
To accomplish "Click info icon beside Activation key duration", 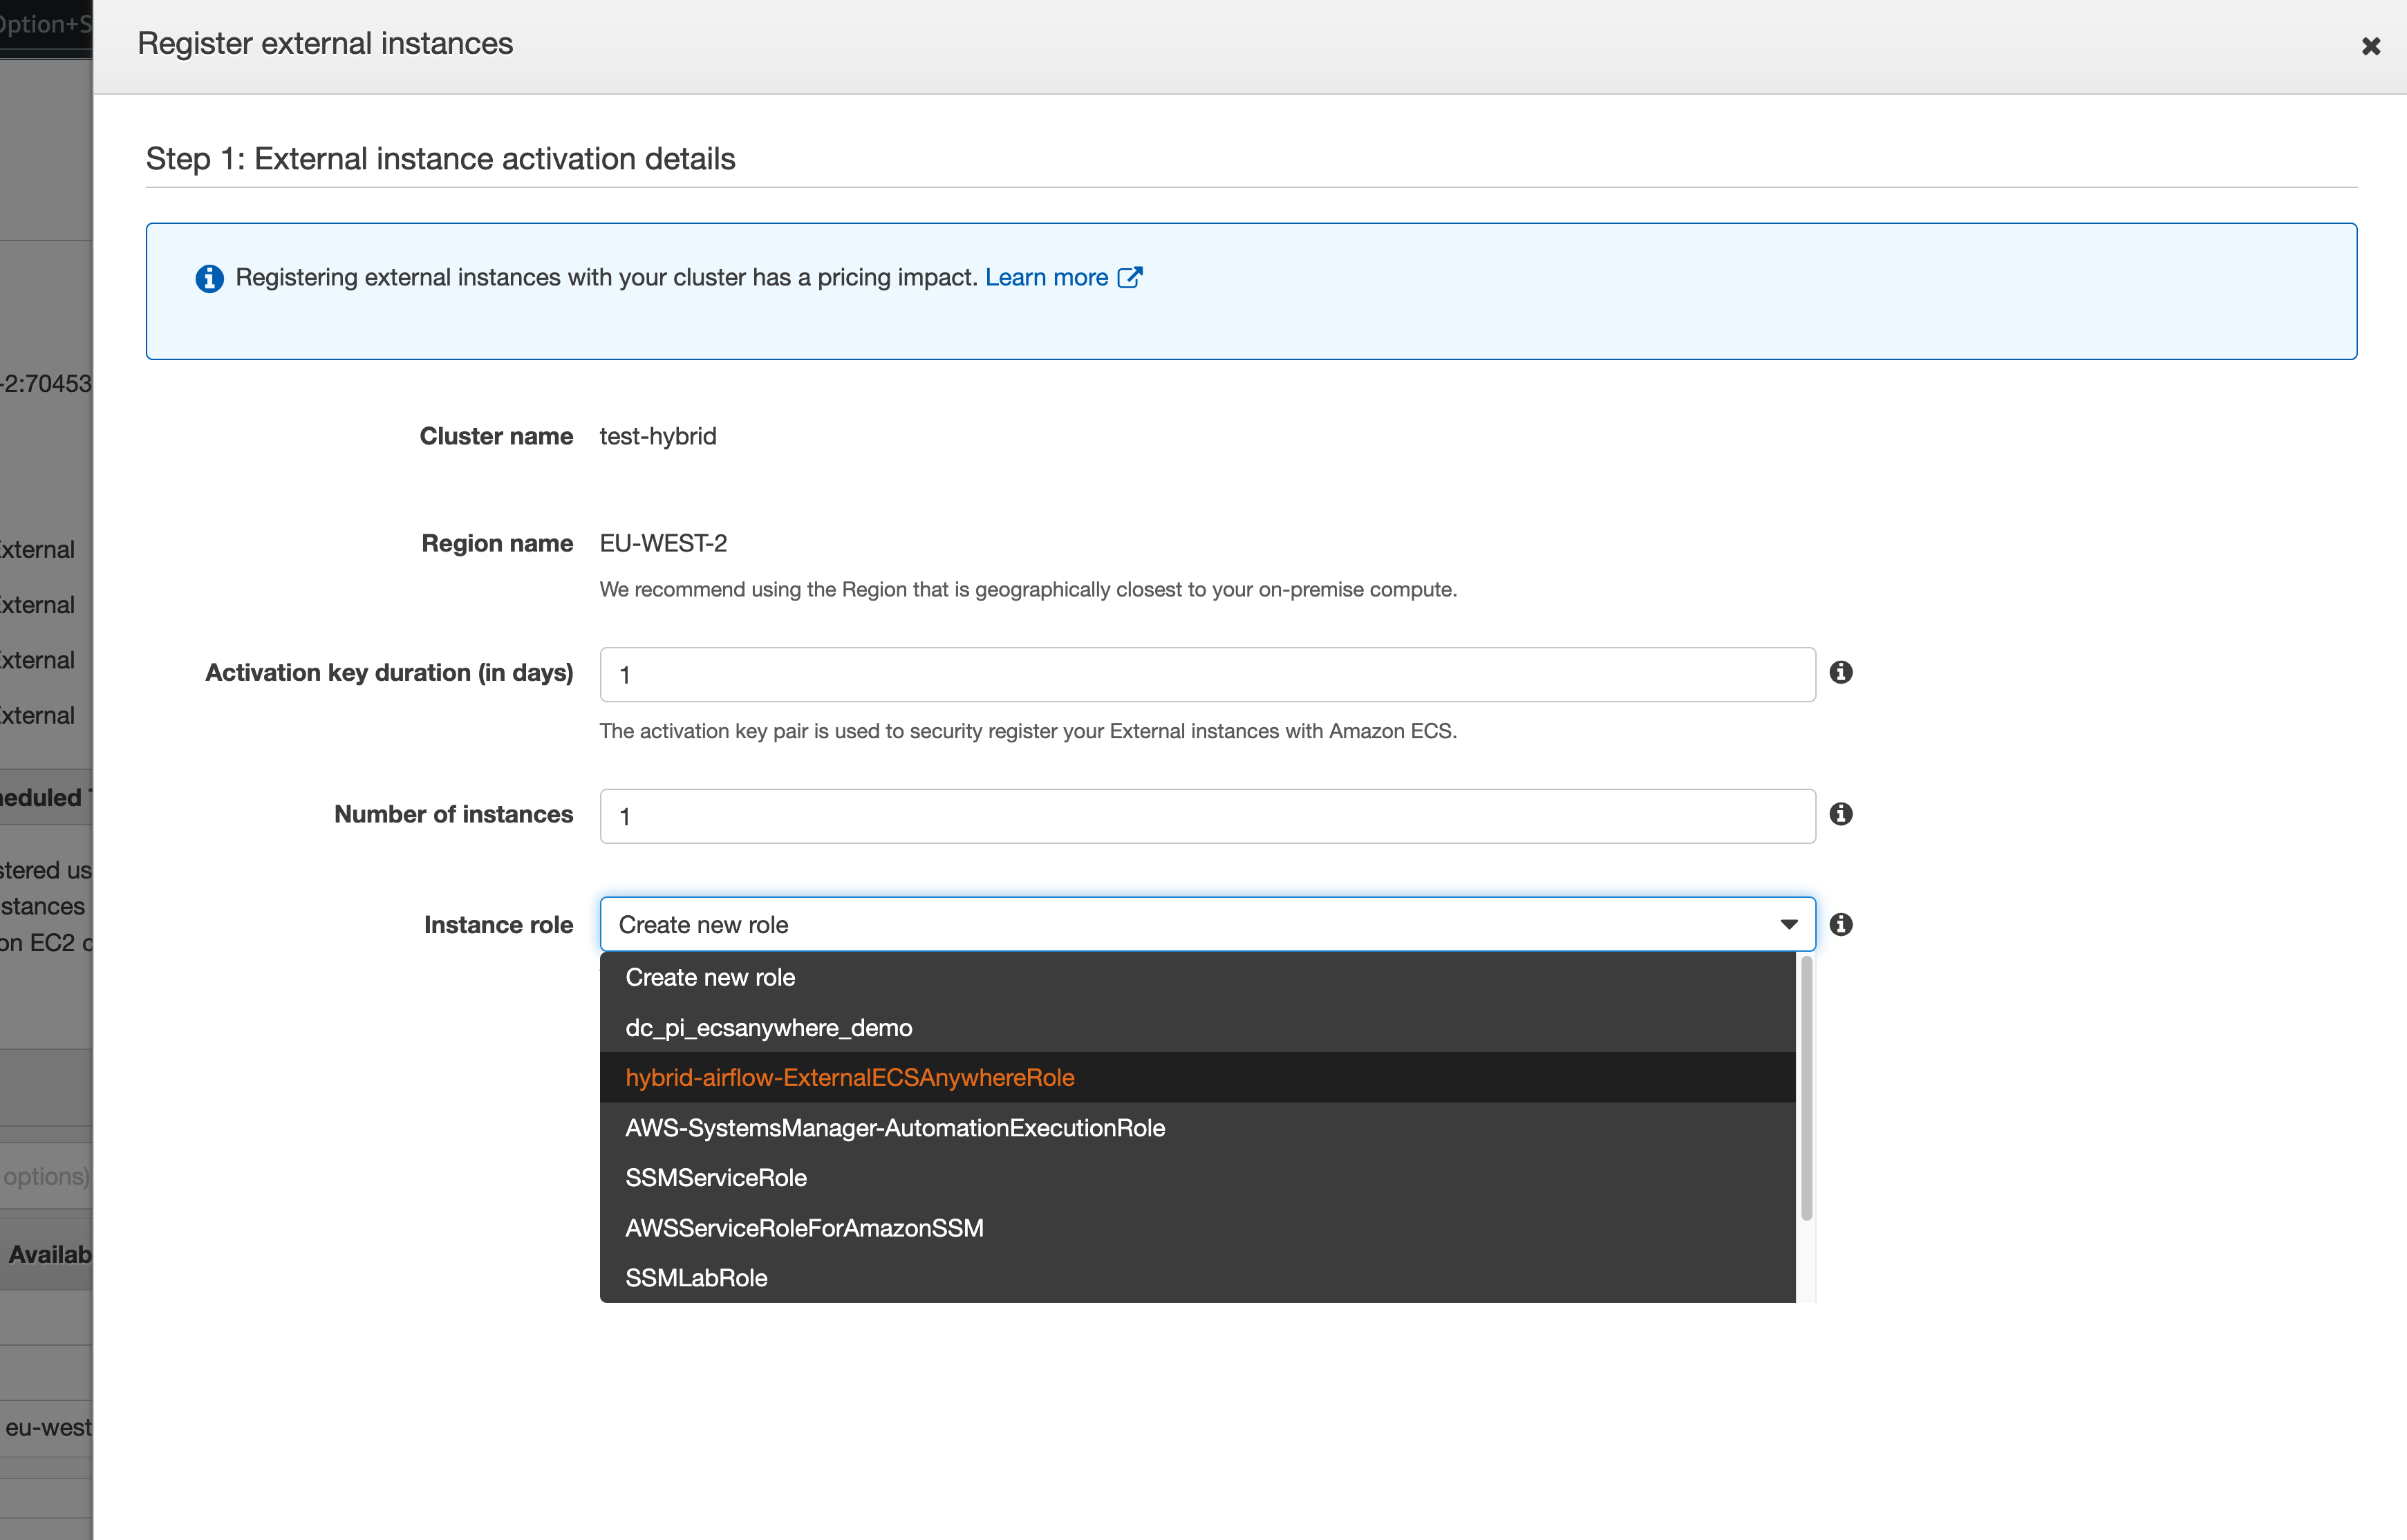I will coord(1840,672).
